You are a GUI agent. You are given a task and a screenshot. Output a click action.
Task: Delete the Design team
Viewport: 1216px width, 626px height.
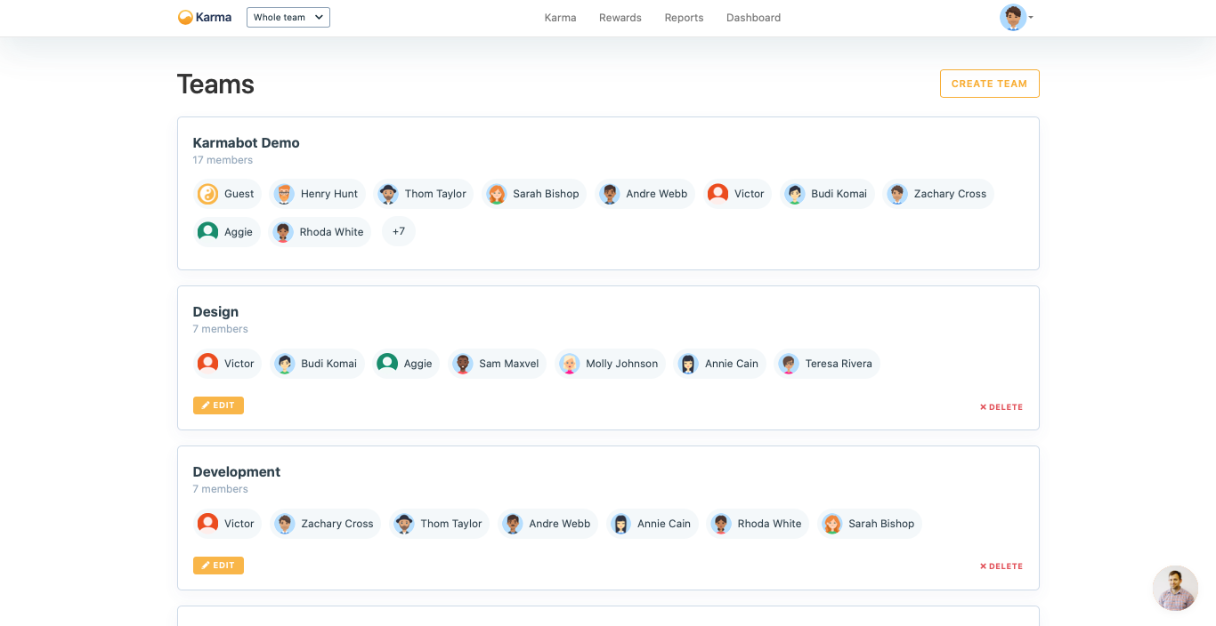[1001, 407]
